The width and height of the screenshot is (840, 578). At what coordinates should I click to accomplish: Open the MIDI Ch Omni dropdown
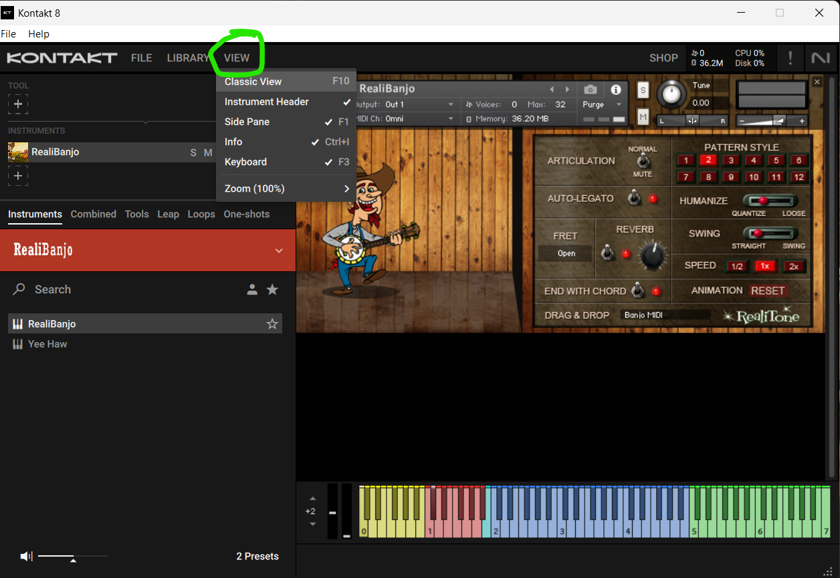[407, 119]
